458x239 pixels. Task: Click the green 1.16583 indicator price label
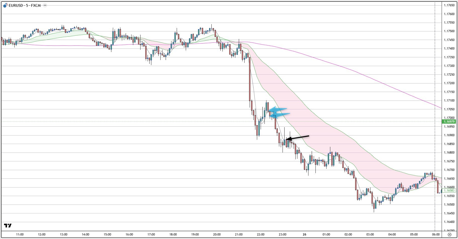tap(449, 190)
